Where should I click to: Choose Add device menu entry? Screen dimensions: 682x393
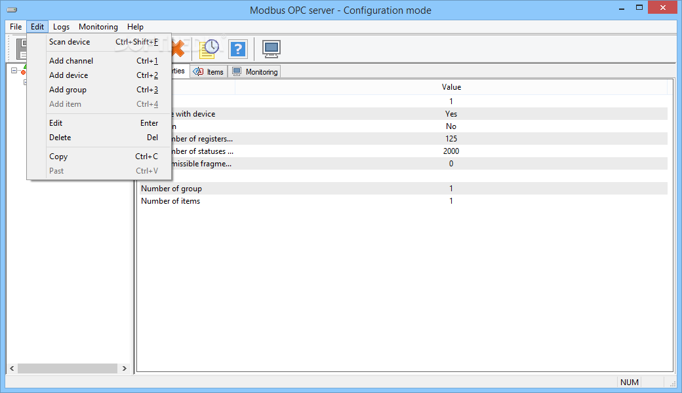point(99,75)
